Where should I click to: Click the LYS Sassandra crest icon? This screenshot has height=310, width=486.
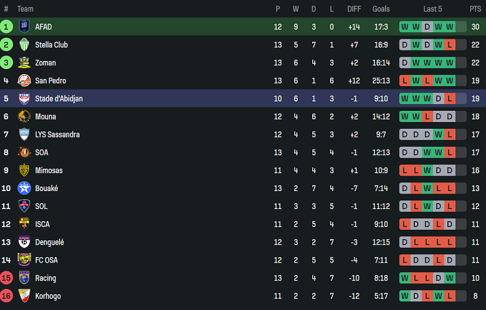tap(24, 134)
